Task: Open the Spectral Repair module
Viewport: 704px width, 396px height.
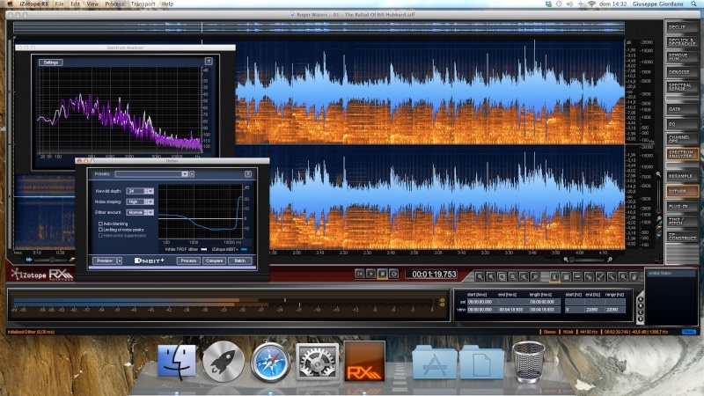Action: [682, 86]
